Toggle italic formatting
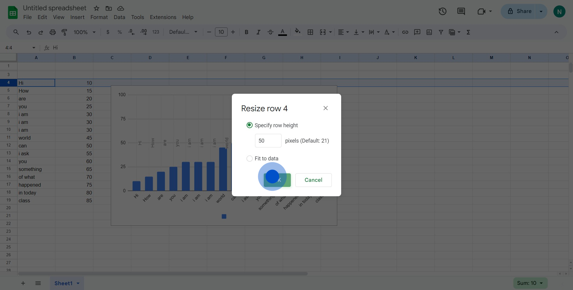 pyautogui.click(x=258, y=32)
